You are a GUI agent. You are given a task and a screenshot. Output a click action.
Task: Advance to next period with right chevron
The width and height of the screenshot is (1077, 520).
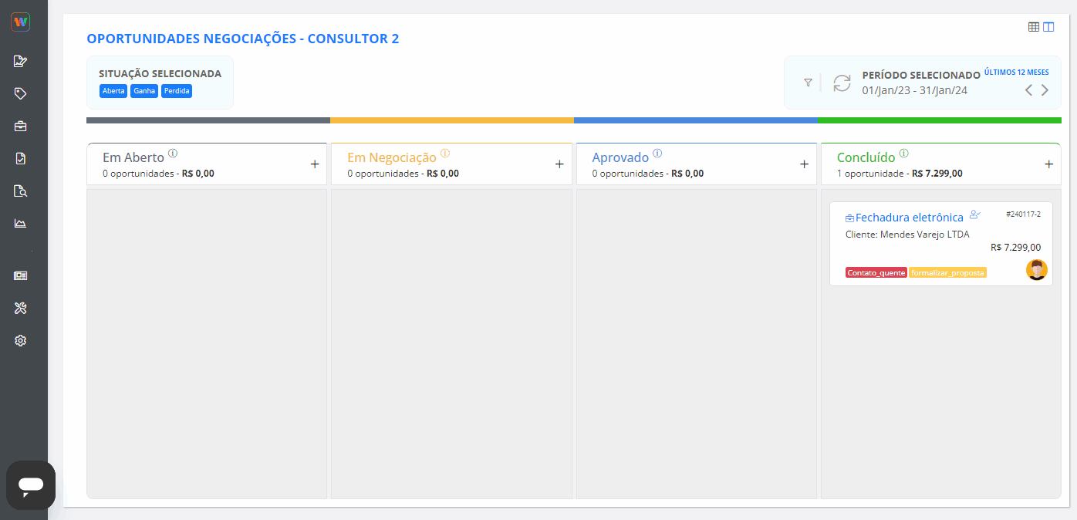pos(1045,90)
